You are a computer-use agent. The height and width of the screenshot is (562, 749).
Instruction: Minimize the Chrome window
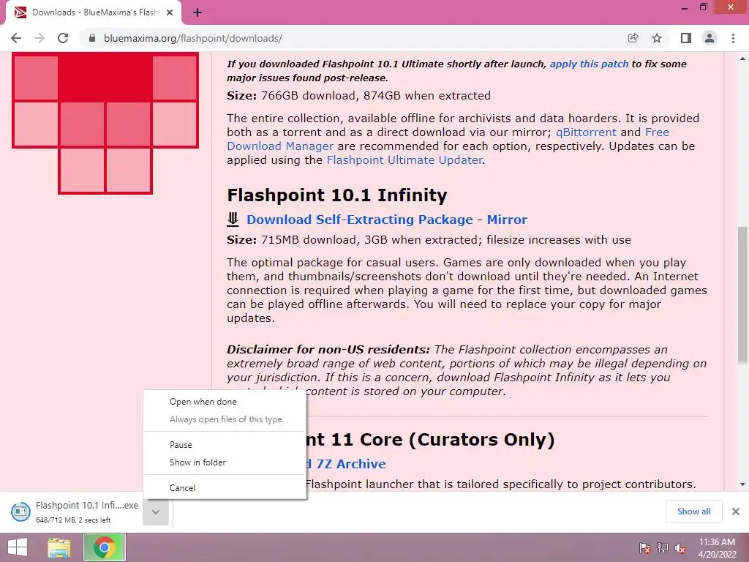click(x=684, y=7)
